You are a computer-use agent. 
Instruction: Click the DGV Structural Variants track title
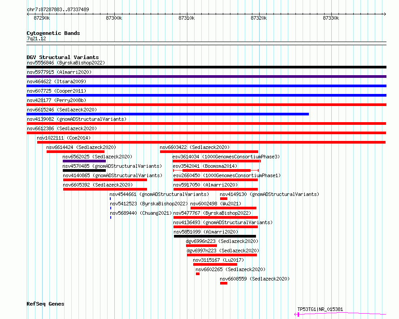[63, 57]
